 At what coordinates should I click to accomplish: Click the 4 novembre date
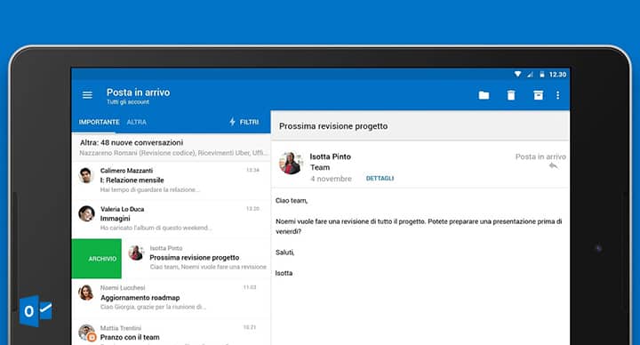[331, 179]
